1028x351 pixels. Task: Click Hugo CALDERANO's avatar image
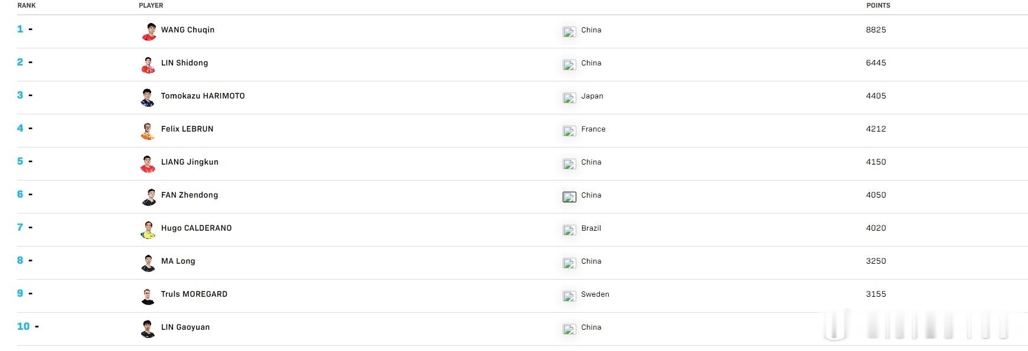click(148, 229)
